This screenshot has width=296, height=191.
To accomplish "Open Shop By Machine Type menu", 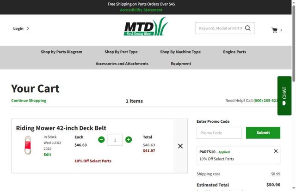I will [180, 52].
